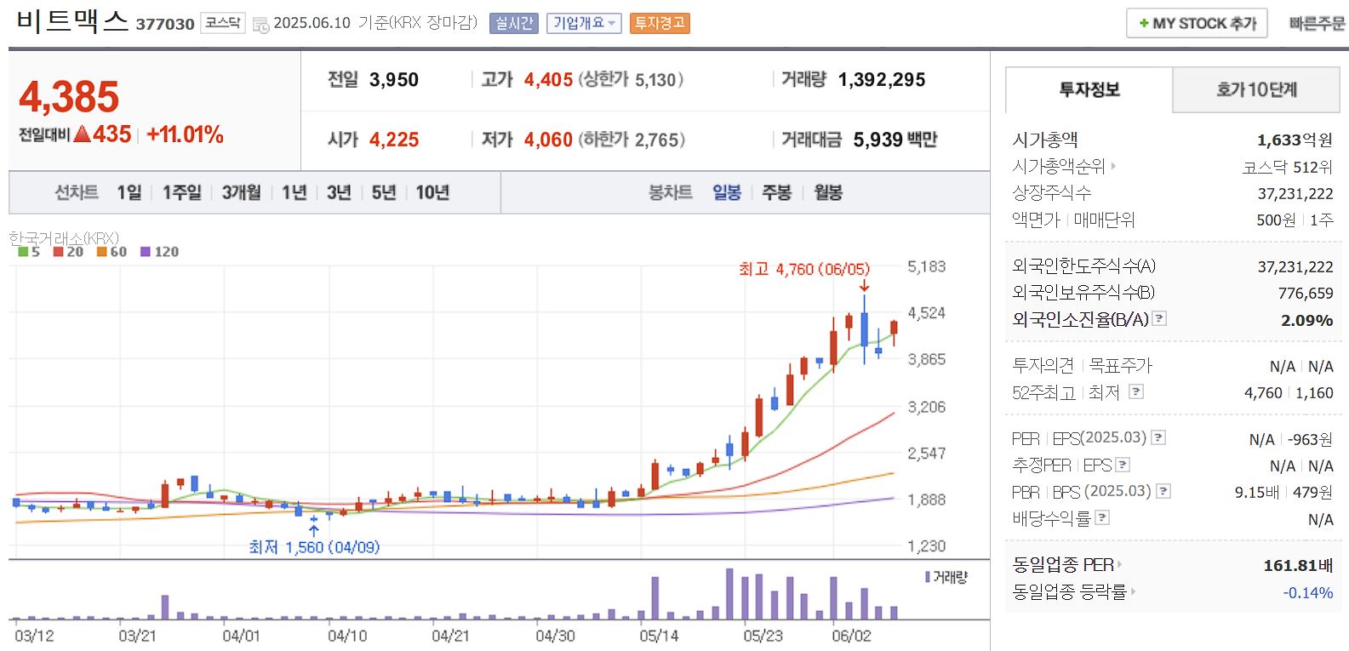Click the purple 120-day moving average legend marker

coord(145,252)
